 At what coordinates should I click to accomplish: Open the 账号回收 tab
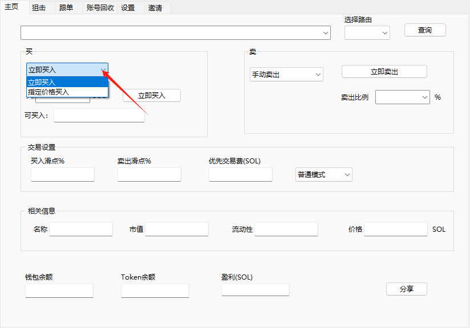click(100, 8)
